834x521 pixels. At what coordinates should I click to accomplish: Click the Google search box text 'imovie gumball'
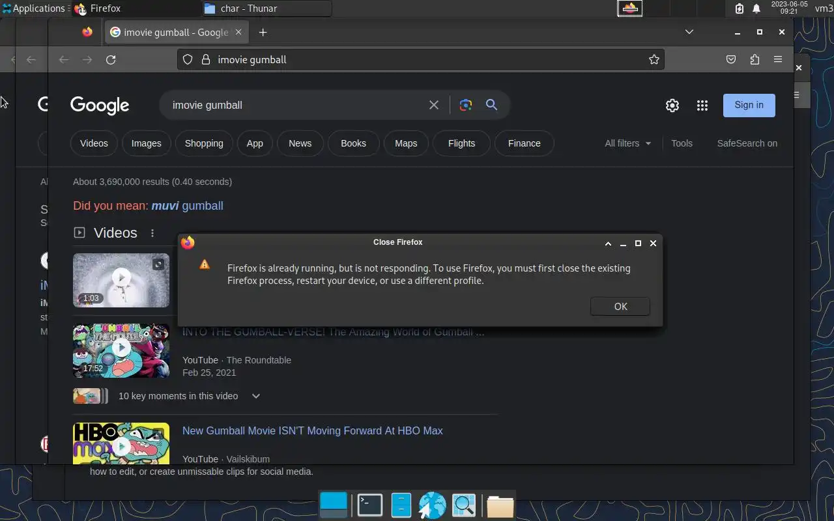[x=207, y=105]
